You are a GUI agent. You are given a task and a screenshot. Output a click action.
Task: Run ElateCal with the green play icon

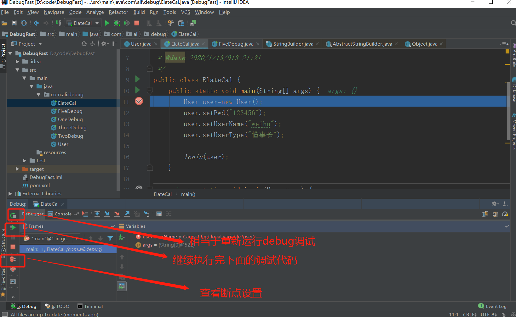point(107,23)
